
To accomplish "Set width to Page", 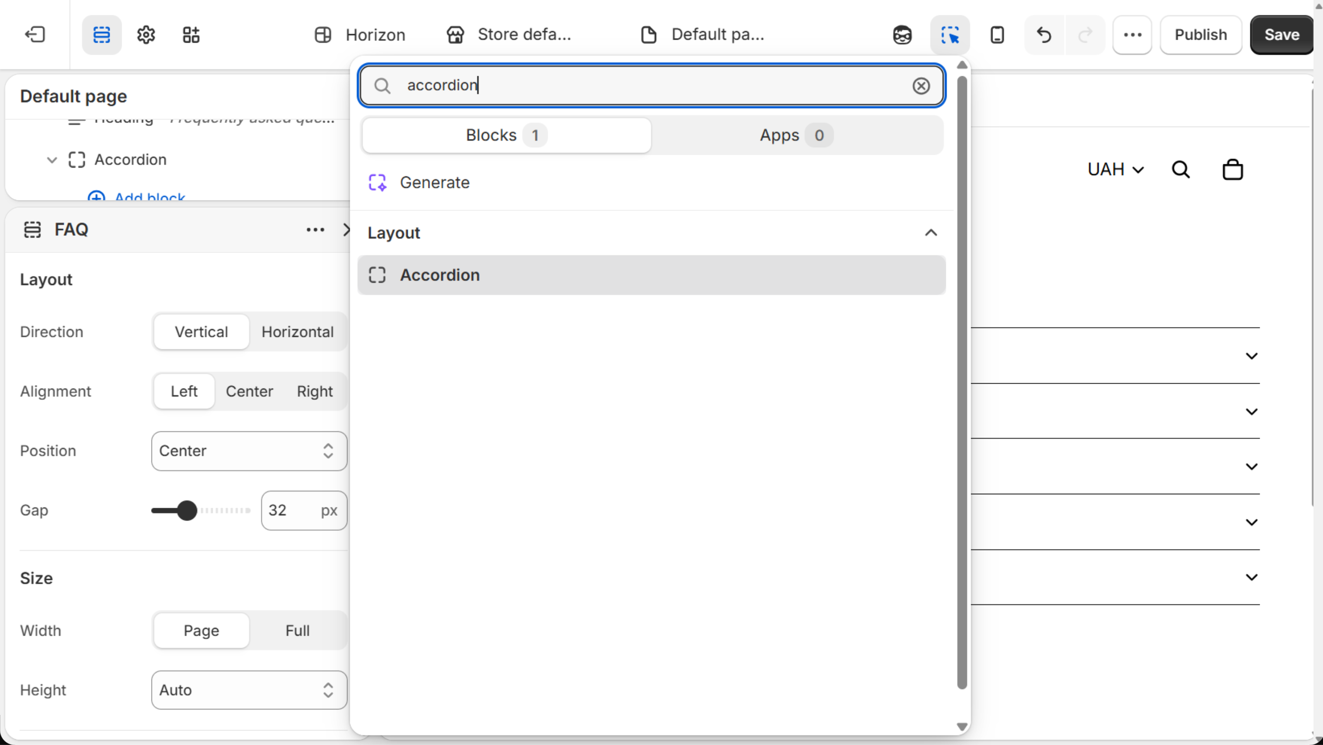I will coord(201,630).
